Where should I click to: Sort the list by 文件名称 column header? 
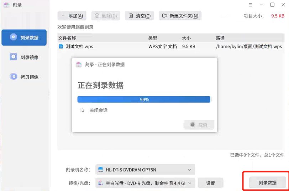(67, 38)
